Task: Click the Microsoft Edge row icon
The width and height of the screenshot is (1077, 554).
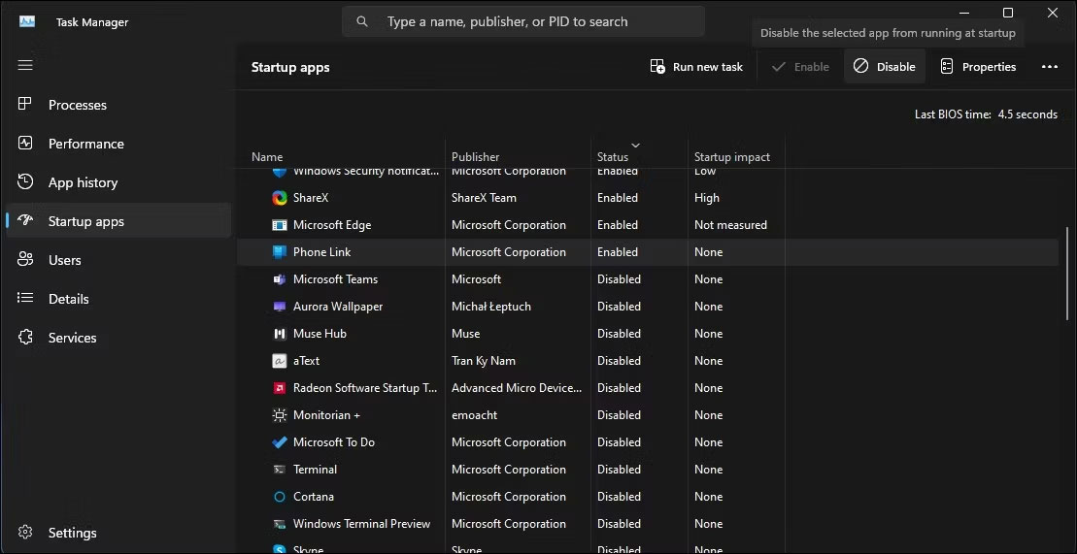Action: pyautogui.click(x=280, y=225)
